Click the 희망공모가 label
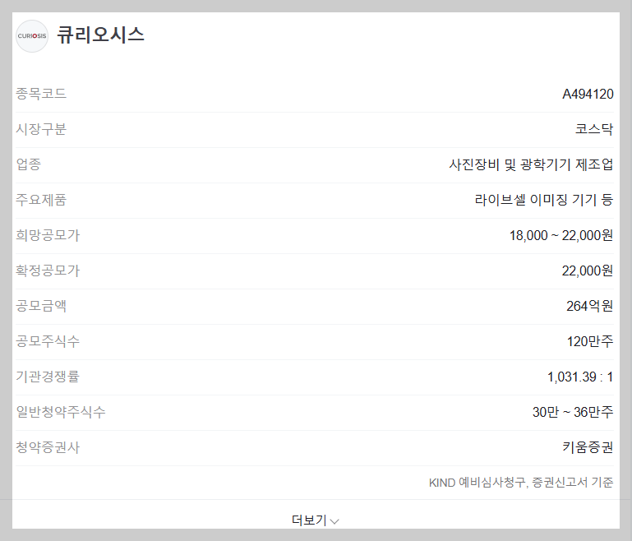Screen dimensions: 632x541 click(48, 235)
